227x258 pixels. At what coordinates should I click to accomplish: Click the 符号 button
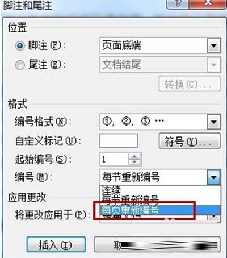click(x=190, y=141)
